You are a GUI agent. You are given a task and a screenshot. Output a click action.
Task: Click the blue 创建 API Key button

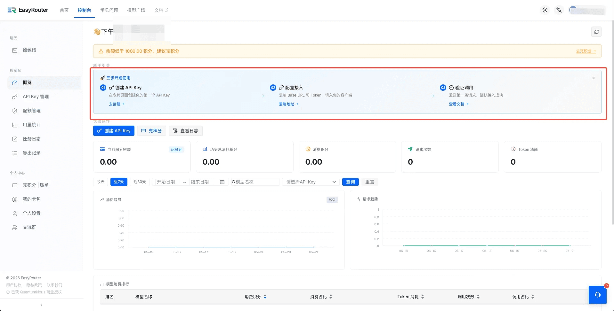114,131
